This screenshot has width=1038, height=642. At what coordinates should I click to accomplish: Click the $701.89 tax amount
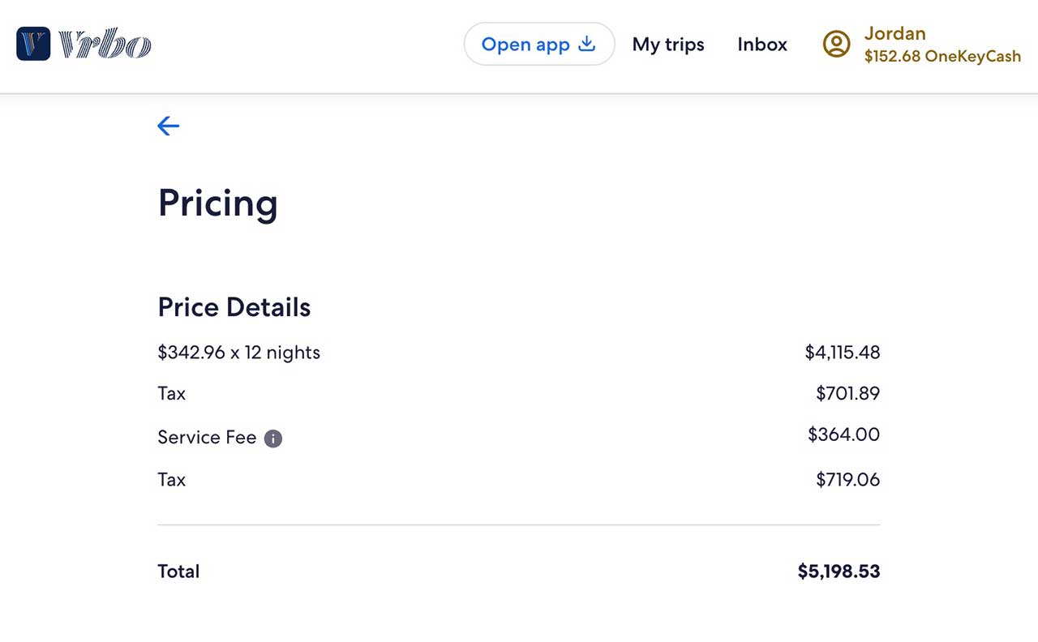847,394
